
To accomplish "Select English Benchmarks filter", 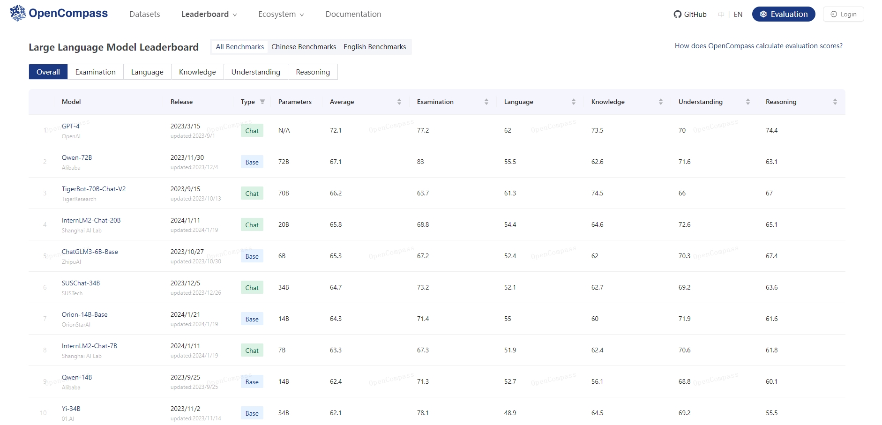I will tap(375, 47).
